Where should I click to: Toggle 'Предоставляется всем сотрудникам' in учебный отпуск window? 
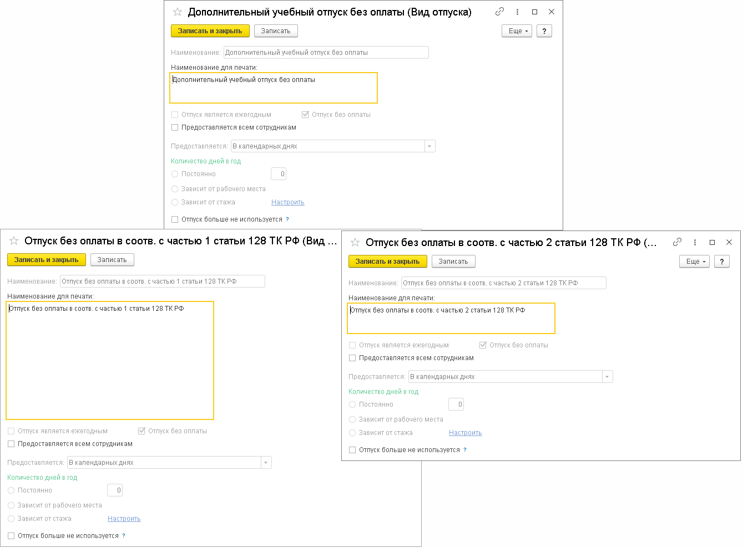coord(175,127)
